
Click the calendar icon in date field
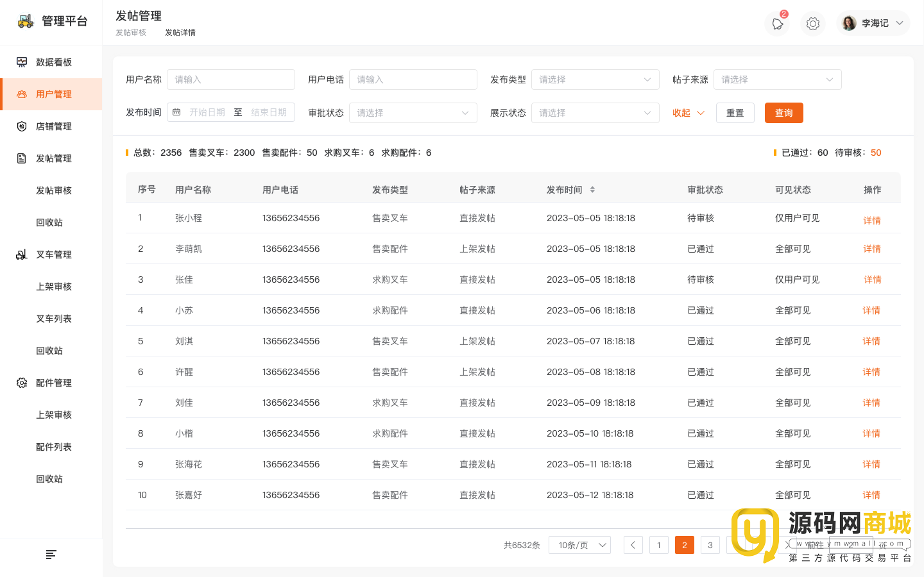177,112
